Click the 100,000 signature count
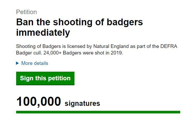The image size is (188, 116). click(39, 101)
